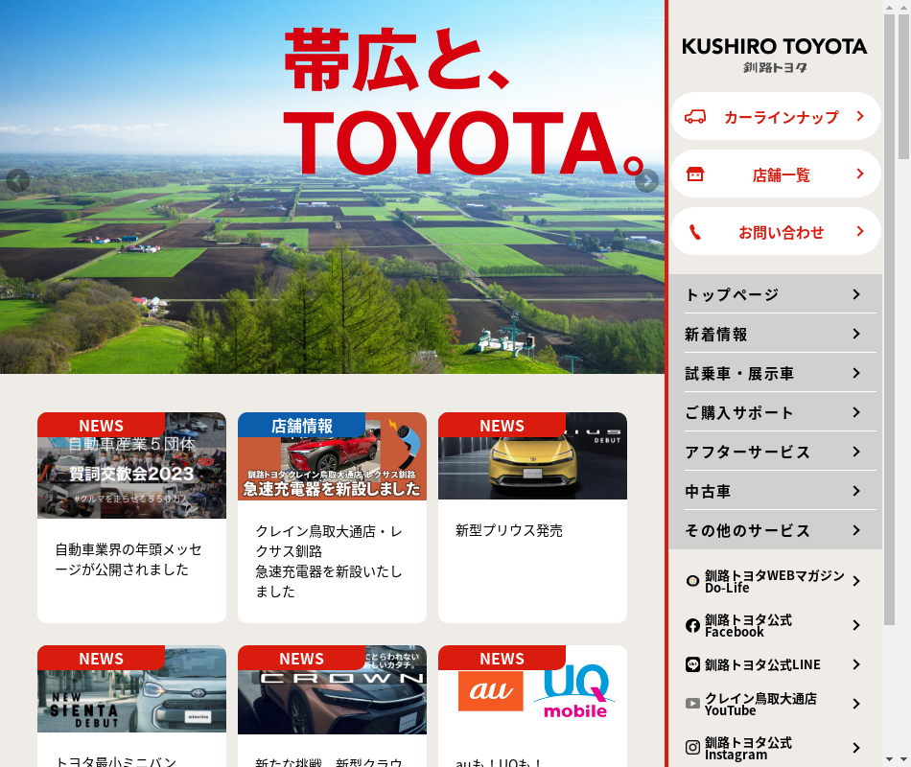Expand the 新着情報 chevron arrow
Screen dimensions: 911x767
coord(856,334)
